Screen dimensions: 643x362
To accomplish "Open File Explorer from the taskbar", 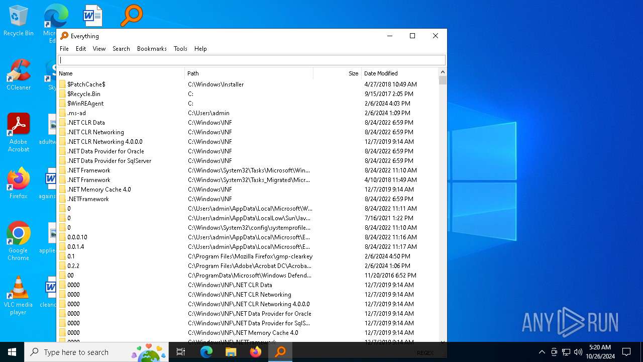I will tap(231, 352).
